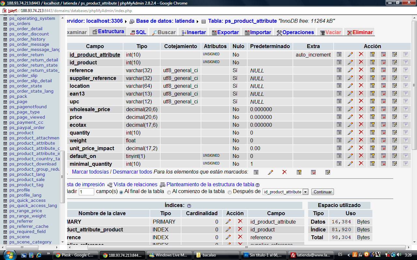Set primary key on weight field
Screen dimensions: 417x260
coord(372,140)
